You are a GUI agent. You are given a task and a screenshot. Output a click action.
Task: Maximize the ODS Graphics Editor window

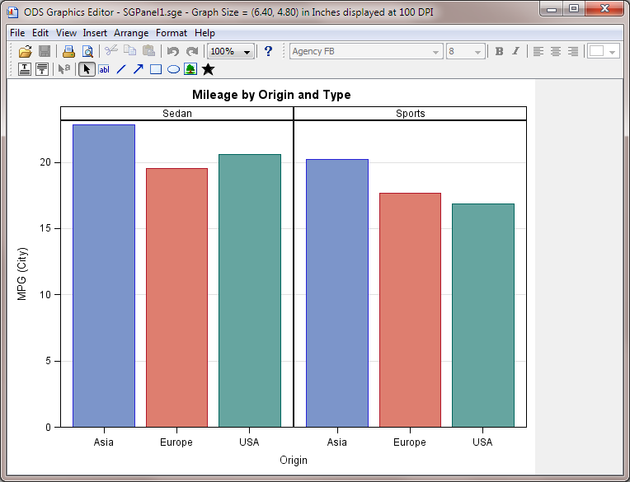[574, 9]
